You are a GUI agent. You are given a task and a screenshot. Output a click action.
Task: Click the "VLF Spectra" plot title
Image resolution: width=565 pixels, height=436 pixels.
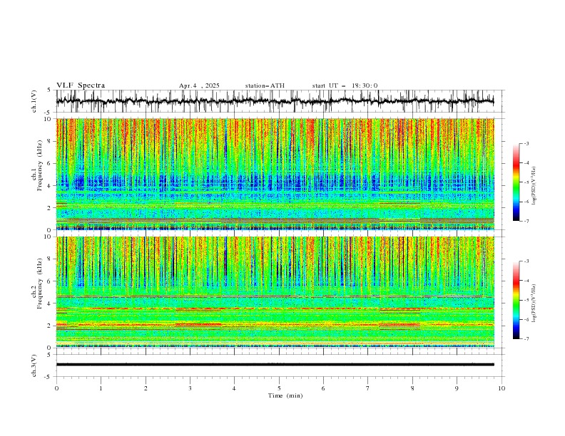click(x=81, y=85)
